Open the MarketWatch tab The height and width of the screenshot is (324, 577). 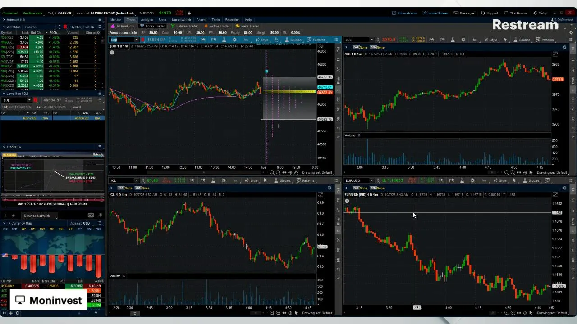click(x=181, y=20)
